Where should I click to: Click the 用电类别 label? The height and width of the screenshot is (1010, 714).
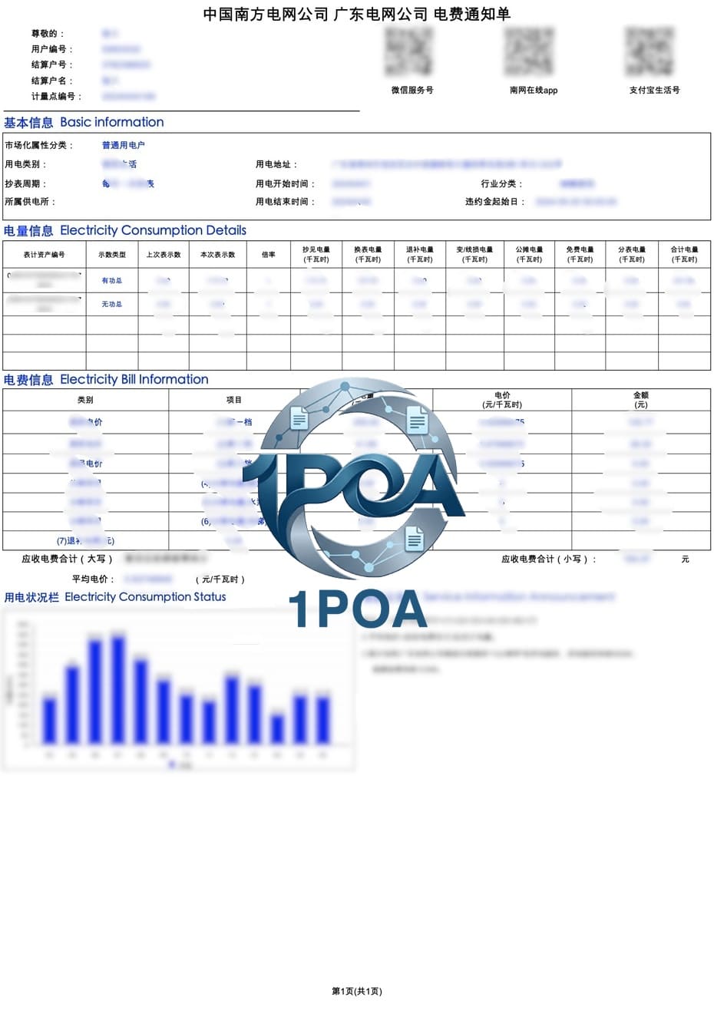tap(27, 164)
